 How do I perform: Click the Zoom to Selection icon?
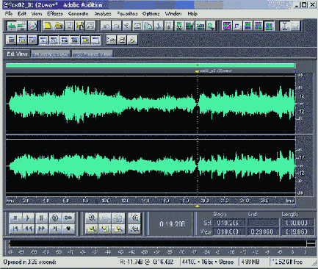(x=92, y=229)
